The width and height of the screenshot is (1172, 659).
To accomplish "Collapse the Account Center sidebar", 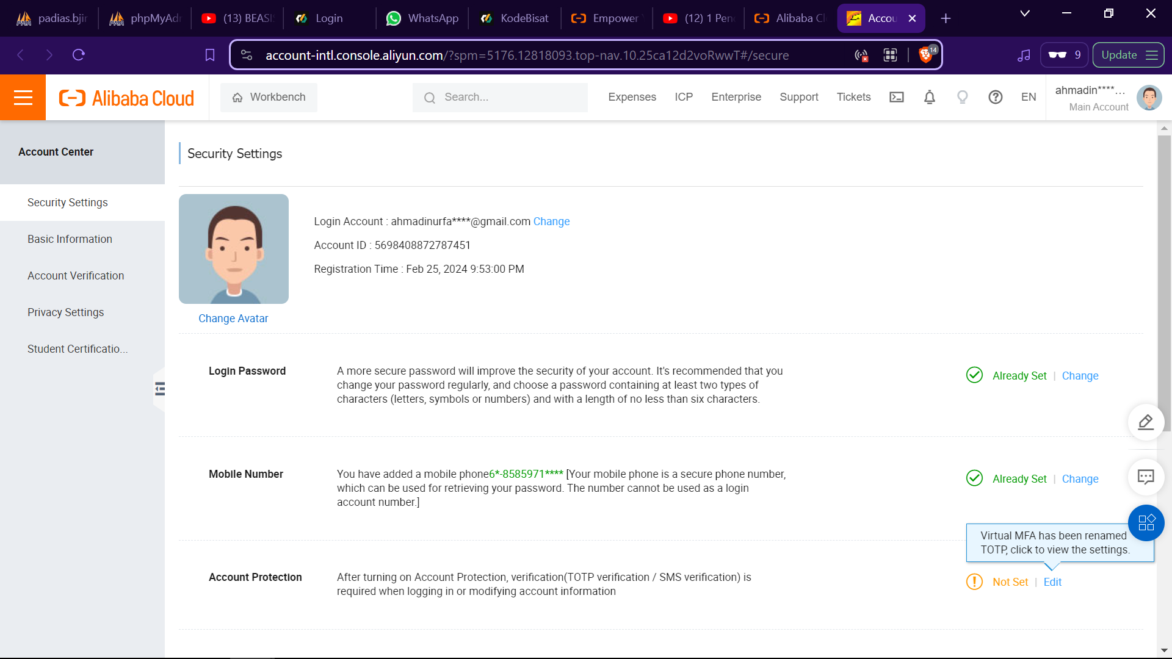I will [160, 389].
